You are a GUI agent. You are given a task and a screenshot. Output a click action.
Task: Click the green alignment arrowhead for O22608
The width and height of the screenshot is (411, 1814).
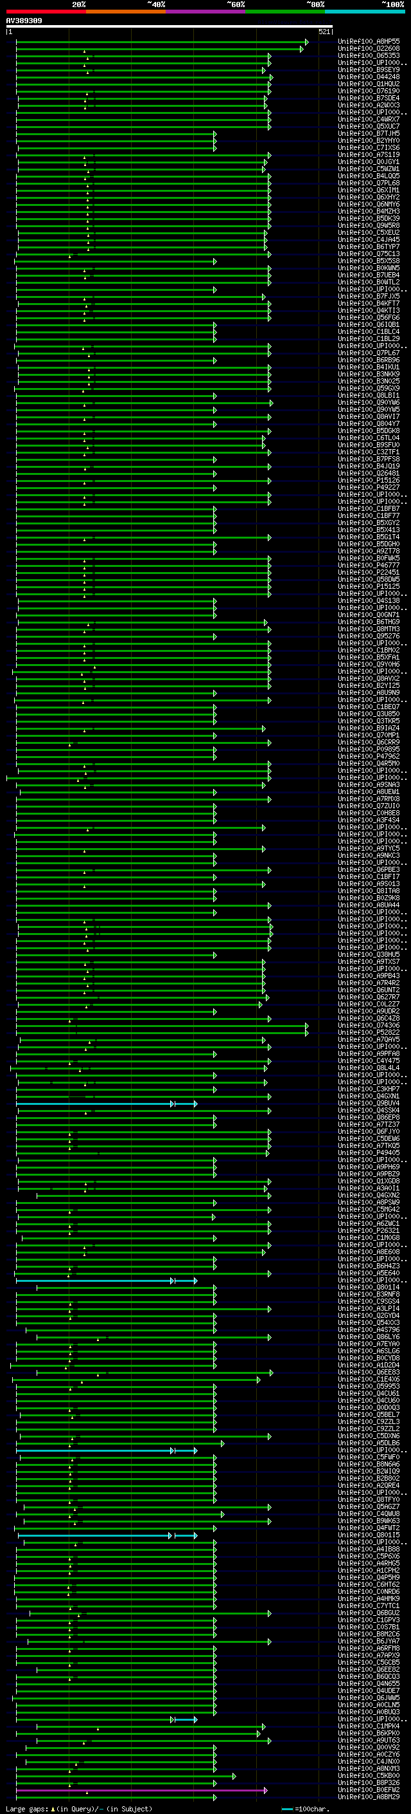tap(302, 50)
